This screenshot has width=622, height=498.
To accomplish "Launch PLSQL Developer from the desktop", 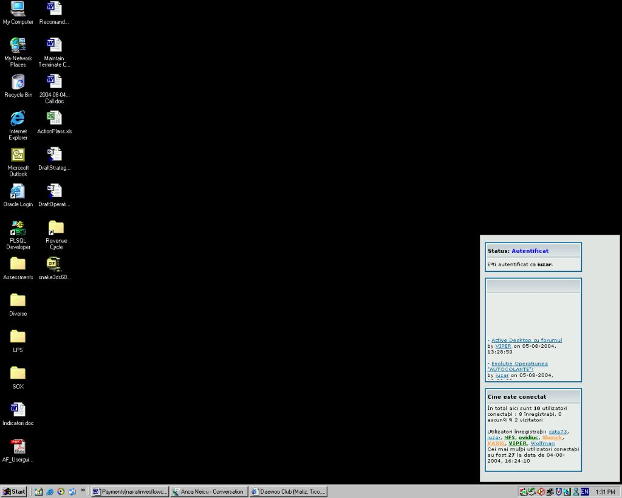I will [x=18, y=228].
